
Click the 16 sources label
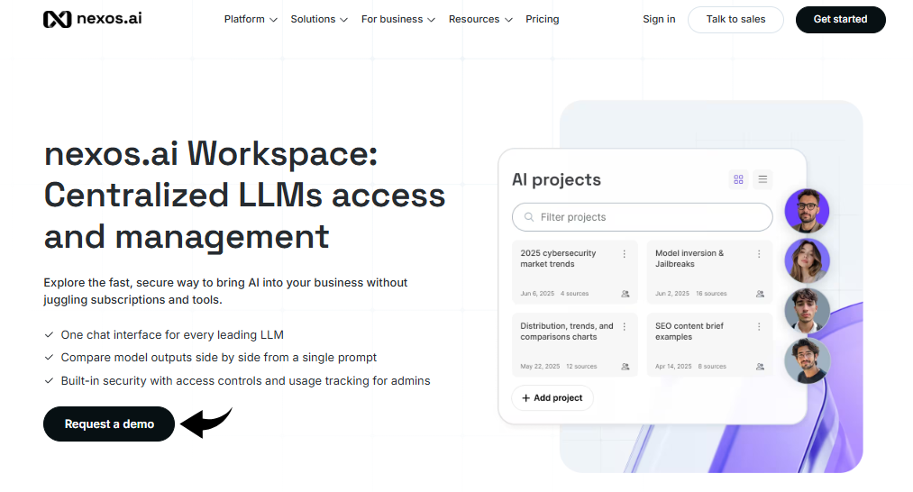[x=711, y=294]
